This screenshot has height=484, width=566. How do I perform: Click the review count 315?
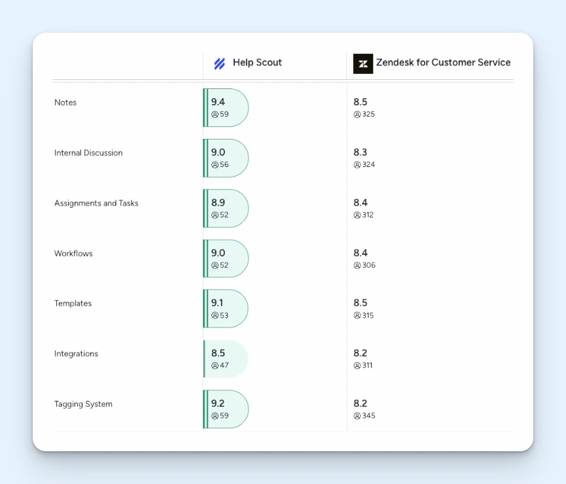pos(368,315)
